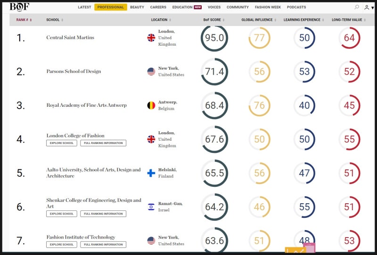The image size is (377, 255).
Task: Open Fashion Institute of Technology name
Action: point(81,237)
